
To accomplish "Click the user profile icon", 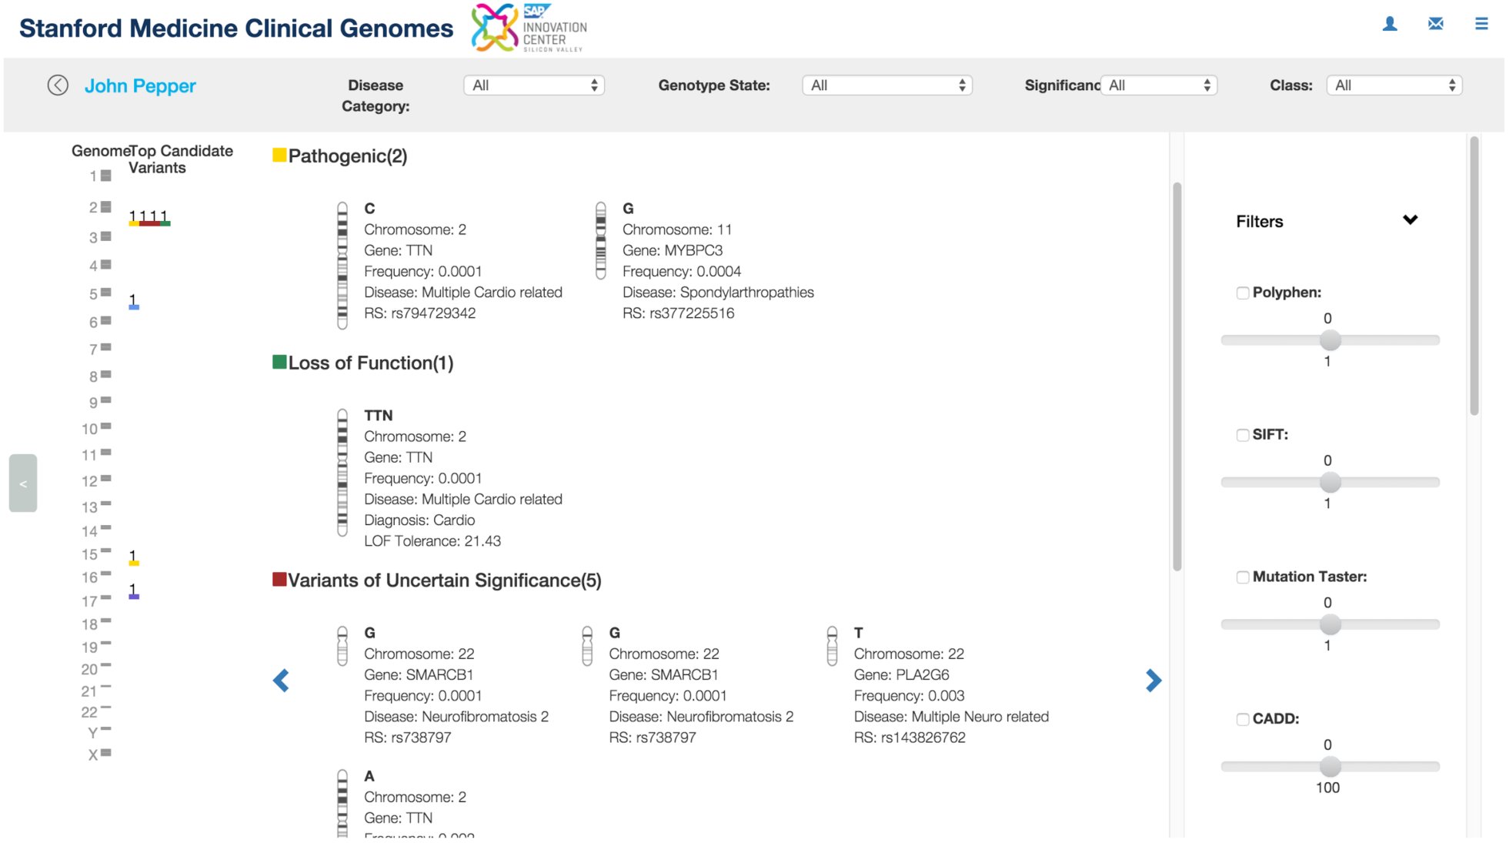I will coord(1390,24).
